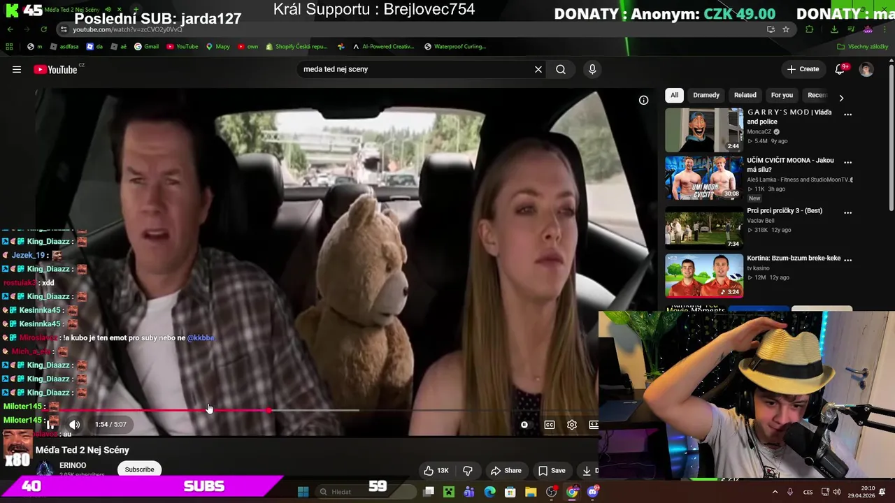This screenshot has height=503, width=895.
Task: Click the browser back arrow
Action: [x=10, y=29]
